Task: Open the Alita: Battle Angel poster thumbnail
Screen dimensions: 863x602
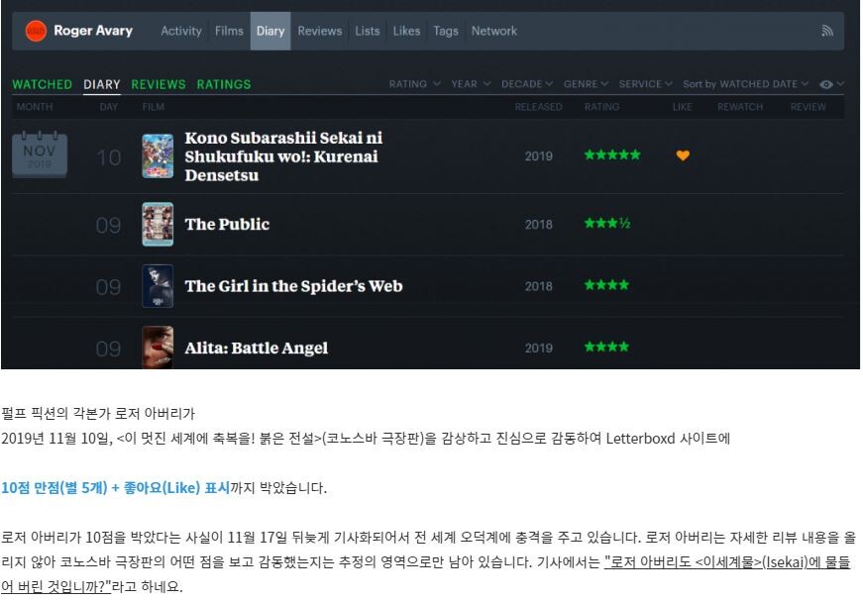Action: pos(158,347)
